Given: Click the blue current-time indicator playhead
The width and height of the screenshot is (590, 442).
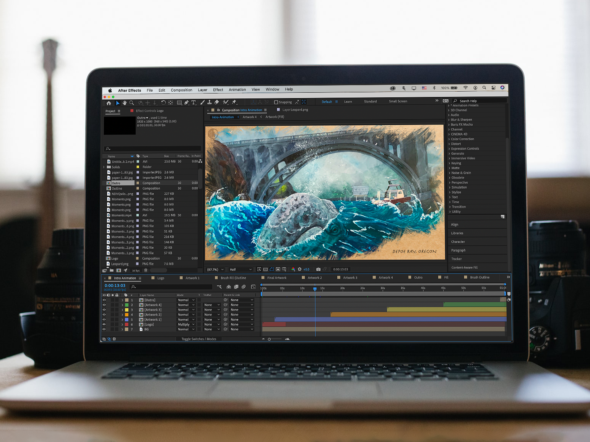Looking at the screenshot, I should (315, 289).
